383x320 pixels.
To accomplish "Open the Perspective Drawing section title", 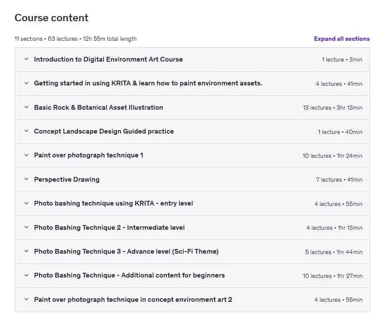I will click(67, 180).
